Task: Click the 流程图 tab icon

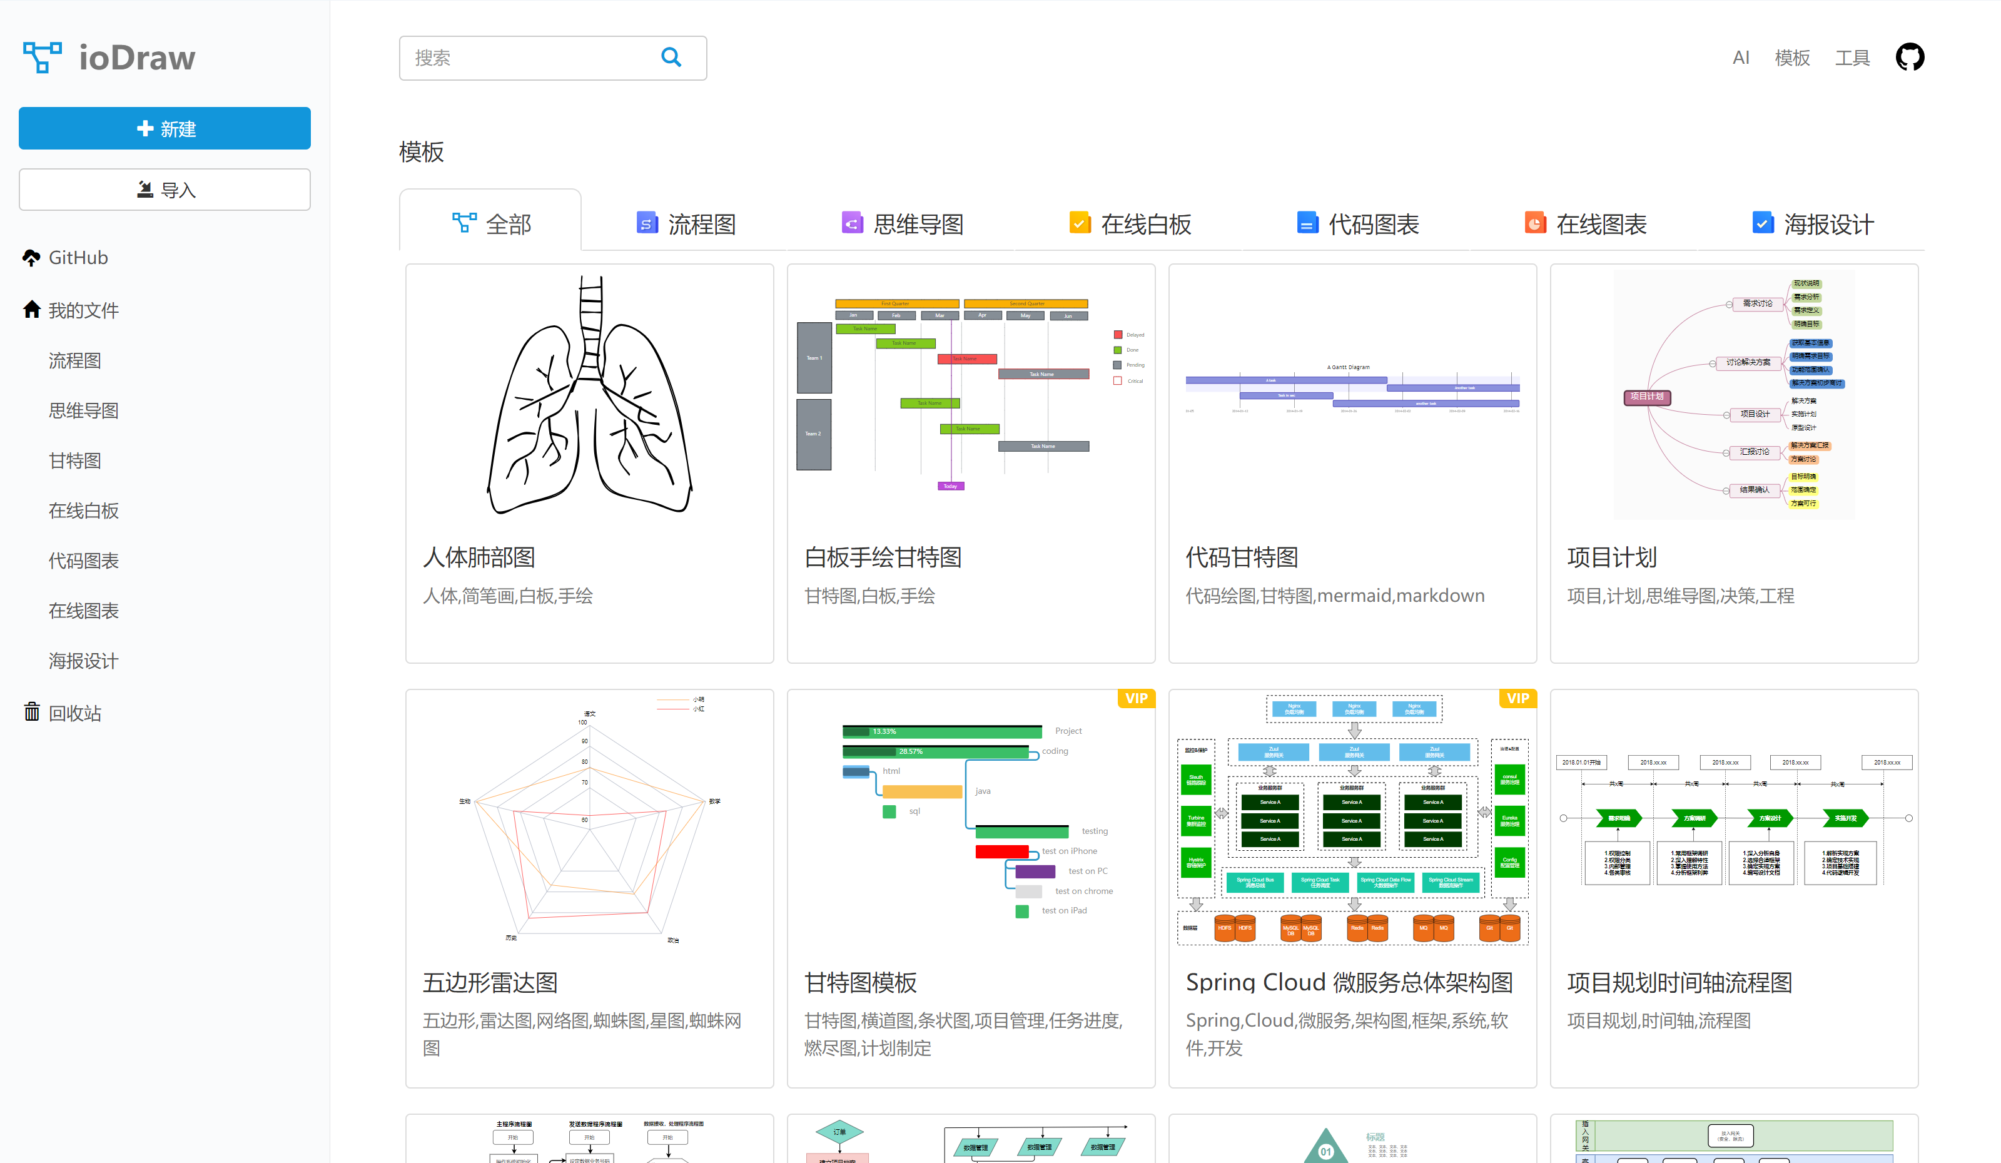Action: [646, 223]
